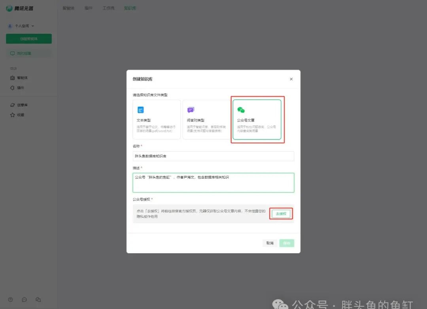Open the favorites item with star icon
427x309 pixels.
17,115
